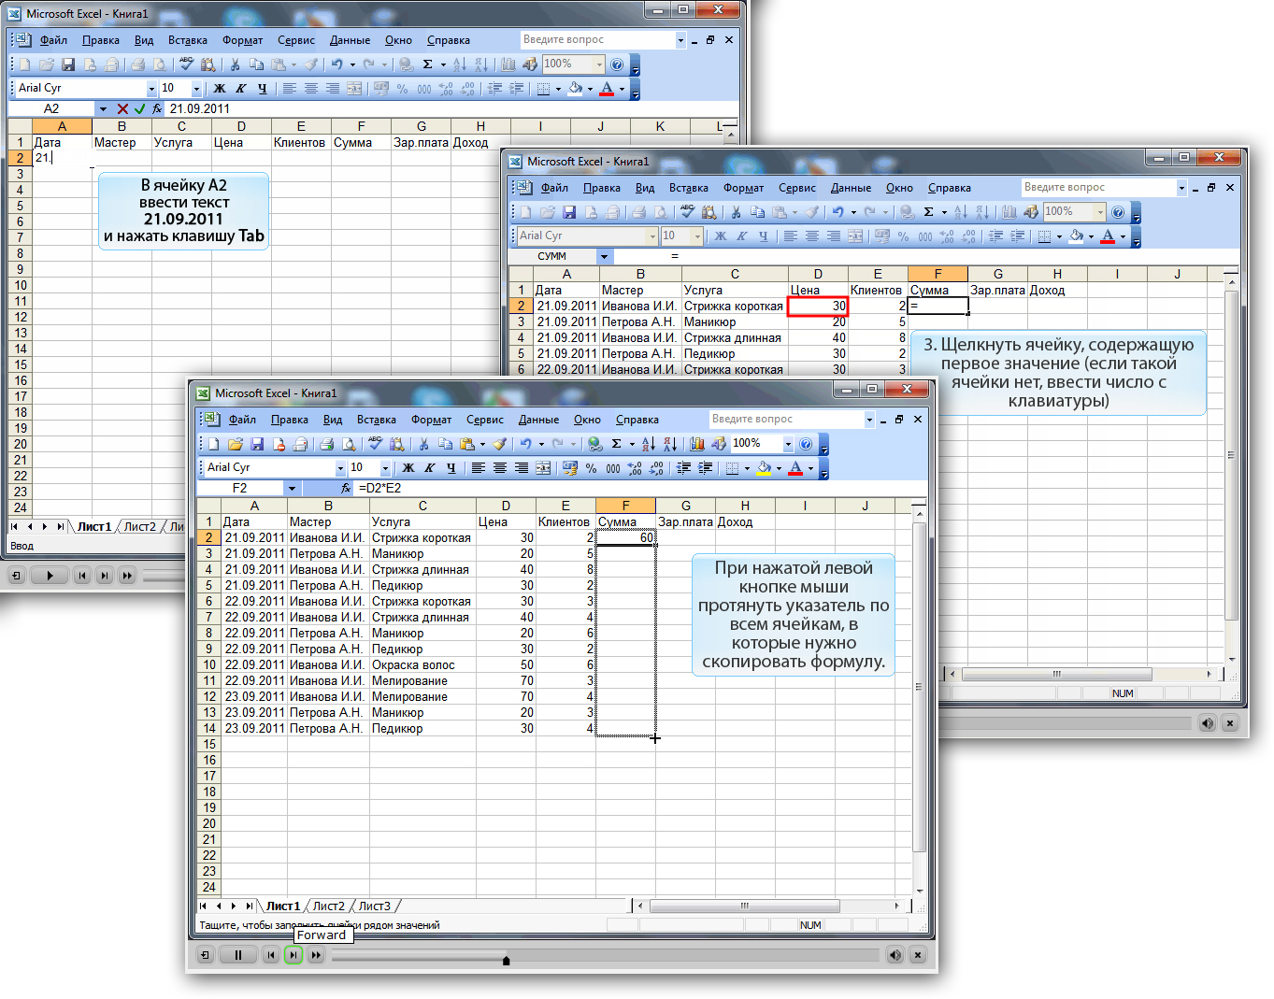Click the Insert Hyperlink globe icon in the front Excel window
This screenshot has width=1274, height=999.
click(594, 444)
